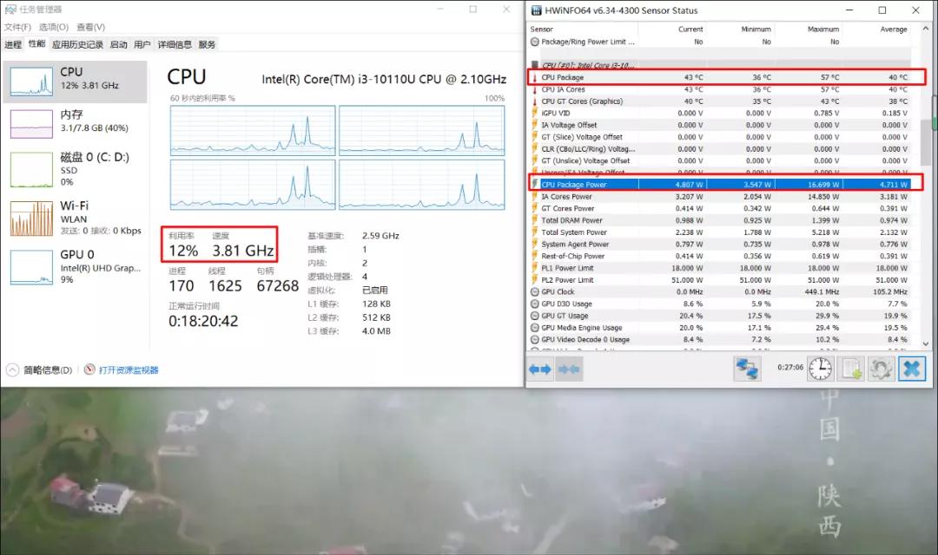938x555 pixels.
Task: Click the report logging icon in HWiNFO toolbar
Action: 851,369
